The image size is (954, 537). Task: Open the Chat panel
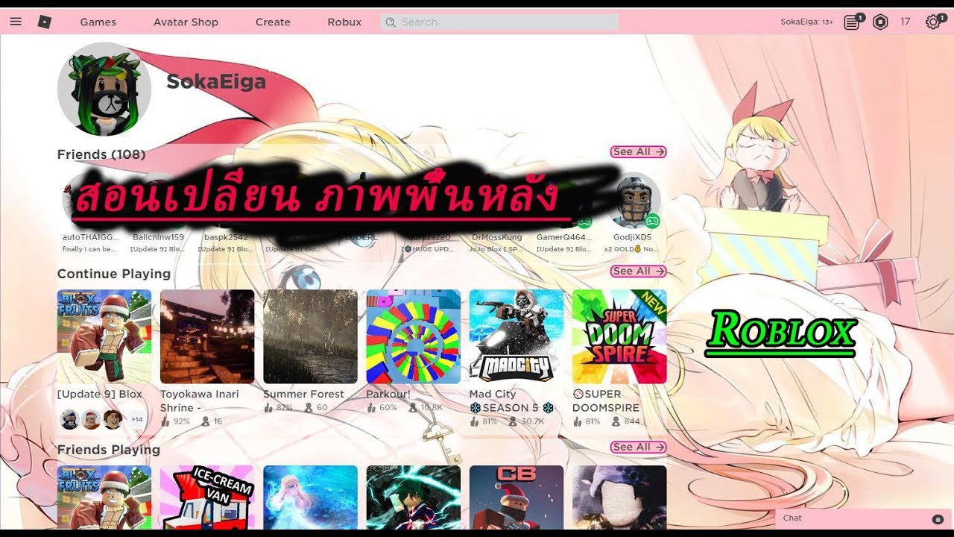pyautogui.click(x=863, y=518)
